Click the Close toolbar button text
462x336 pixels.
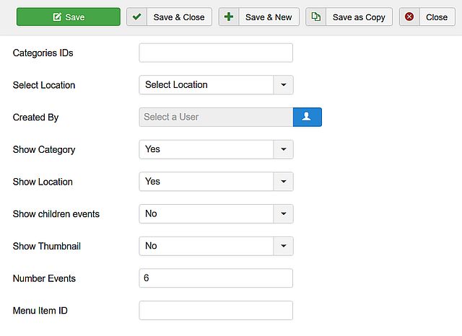[437, 17]
